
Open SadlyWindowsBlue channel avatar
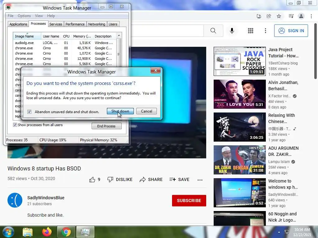[x=15, y=201]
